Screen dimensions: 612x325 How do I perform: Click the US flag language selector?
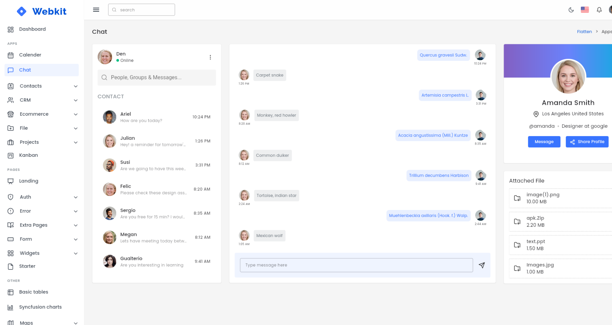coord(585,10)
